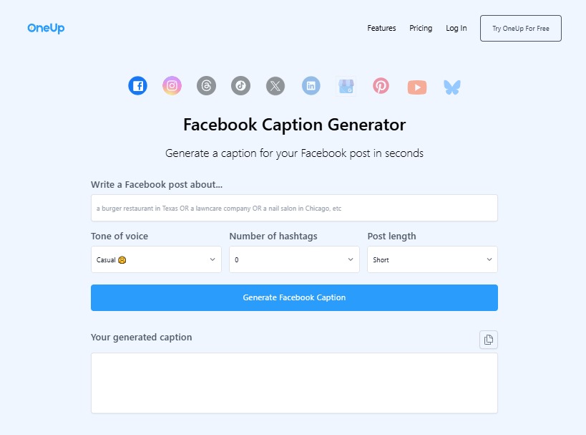Click the OneUp logo
Viewport: 586px width, 435px height.
point(45,28)
